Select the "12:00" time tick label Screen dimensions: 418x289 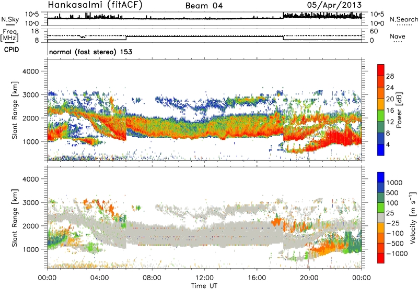(x=204, y=278)
